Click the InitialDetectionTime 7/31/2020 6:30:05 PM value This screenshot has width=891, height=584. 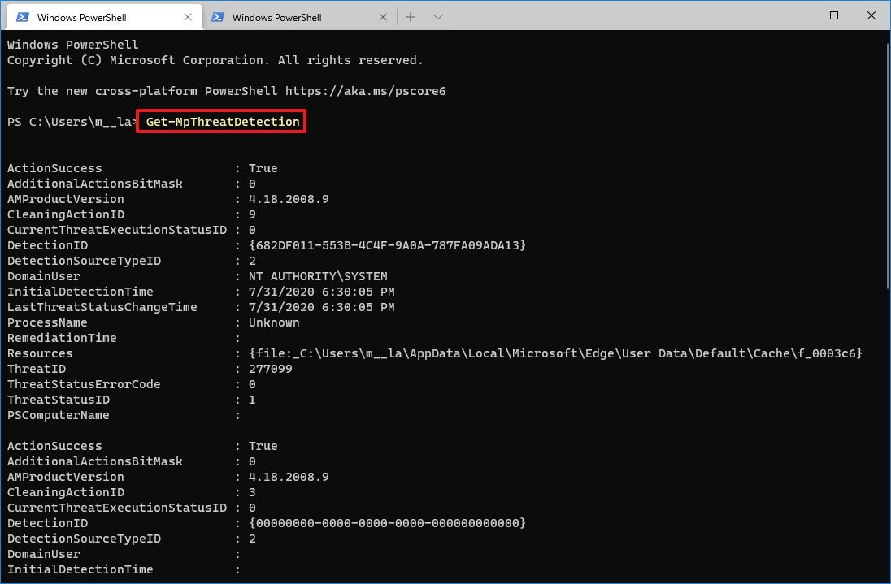(322, 292)
